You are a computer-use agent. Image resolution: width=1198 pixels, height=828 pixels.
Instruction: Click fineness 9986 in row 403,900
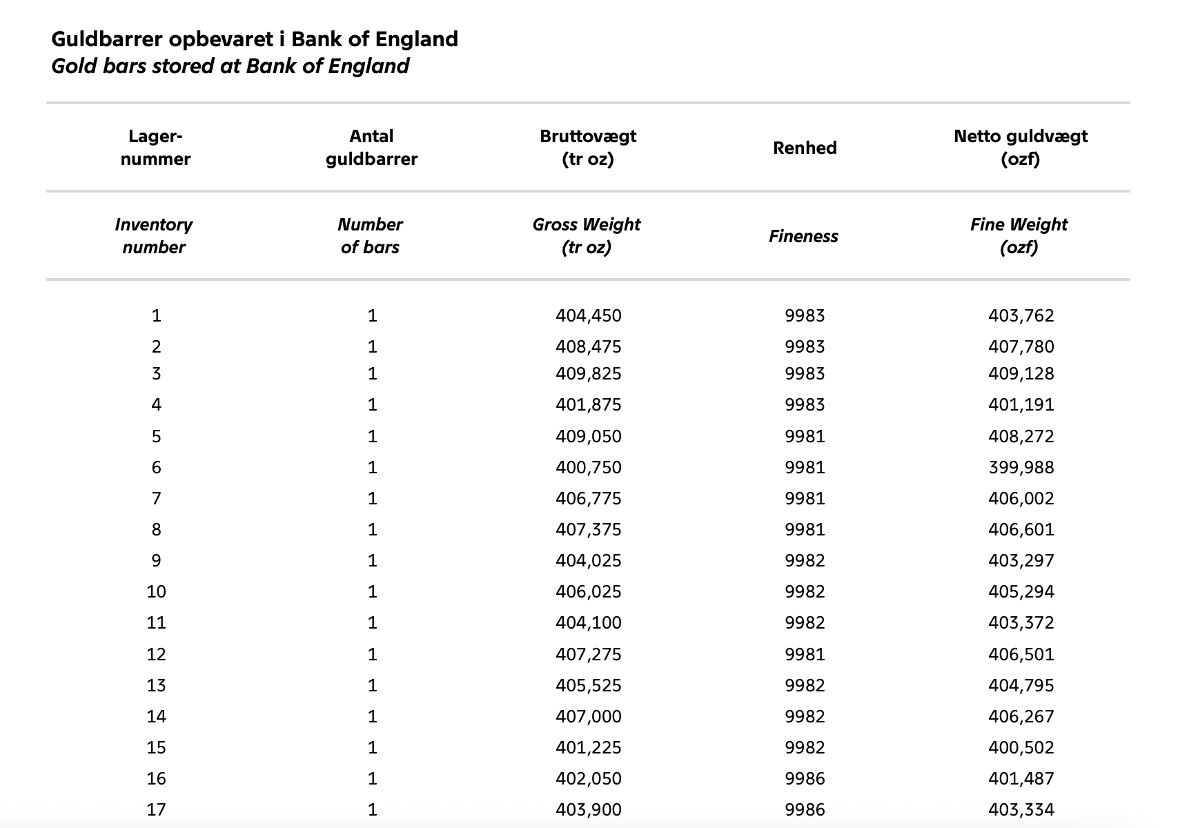point(805,810)
